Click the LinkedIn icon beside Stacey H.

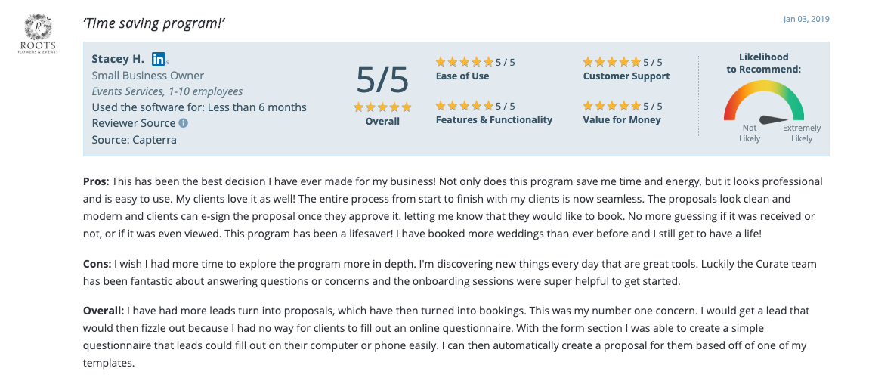click(159, 59)
